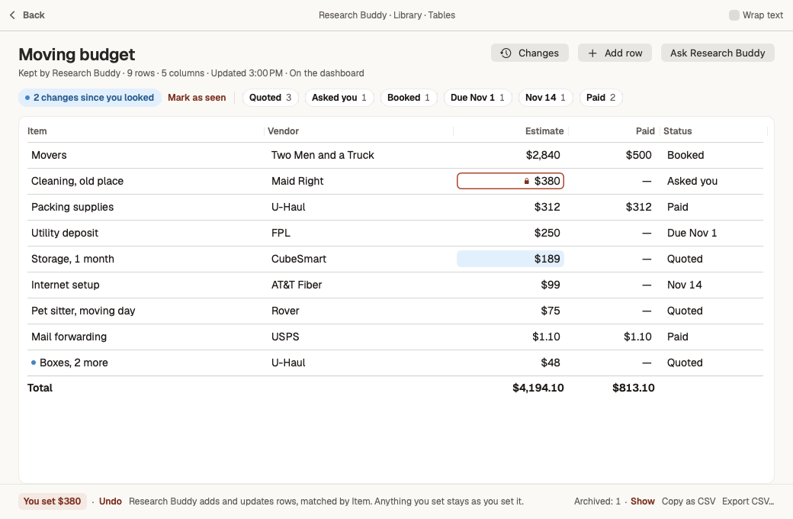Viewport: 793px width, 519px height.
Task: Click the 2 changes since you looked badge
Action: pyautogui.click(x=90, y=98)
